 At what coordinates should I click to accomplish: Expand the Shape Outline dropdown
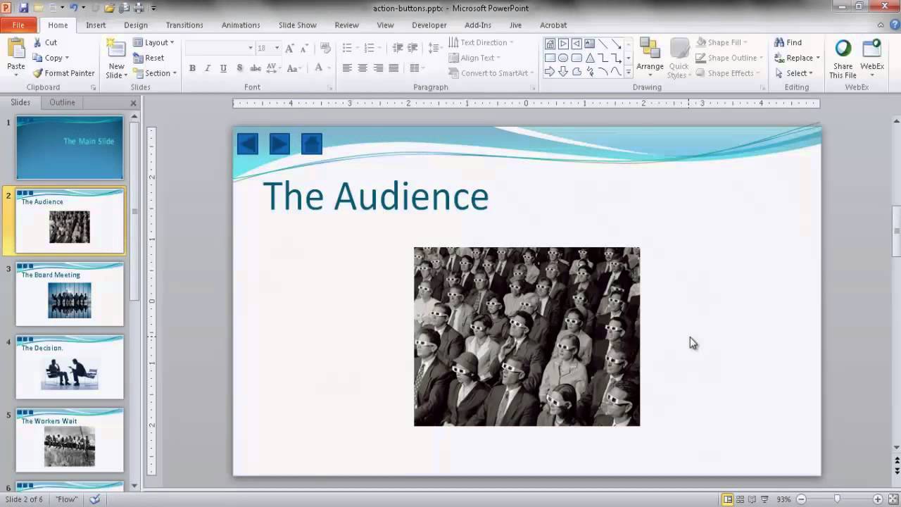pyautogui.click(x=761, y=58)
